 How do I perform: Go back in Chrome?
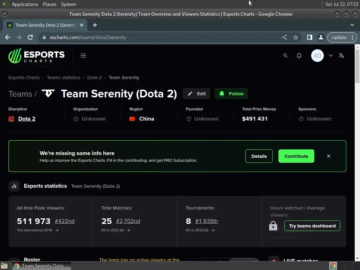(8, 37)
